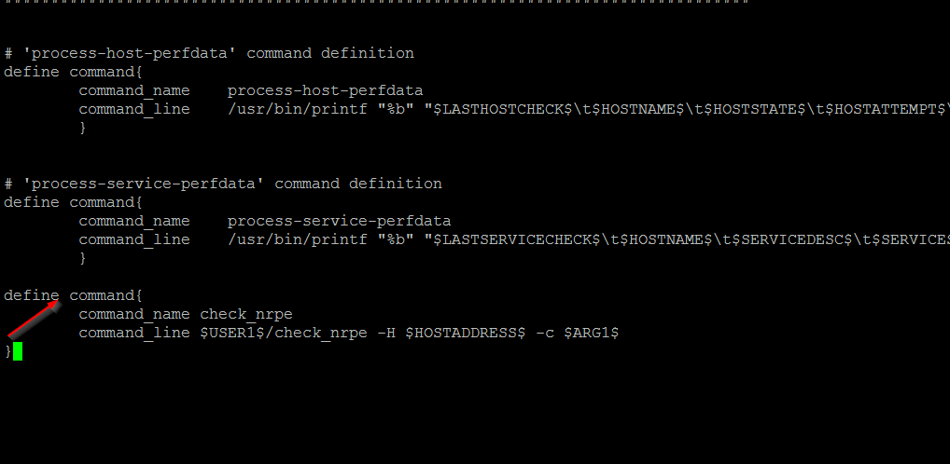Image resolution: width=950 pixels, height=464 pixels.
Task: Click the 'process-service-perfdata' command name value
Action: coord(339,221)
